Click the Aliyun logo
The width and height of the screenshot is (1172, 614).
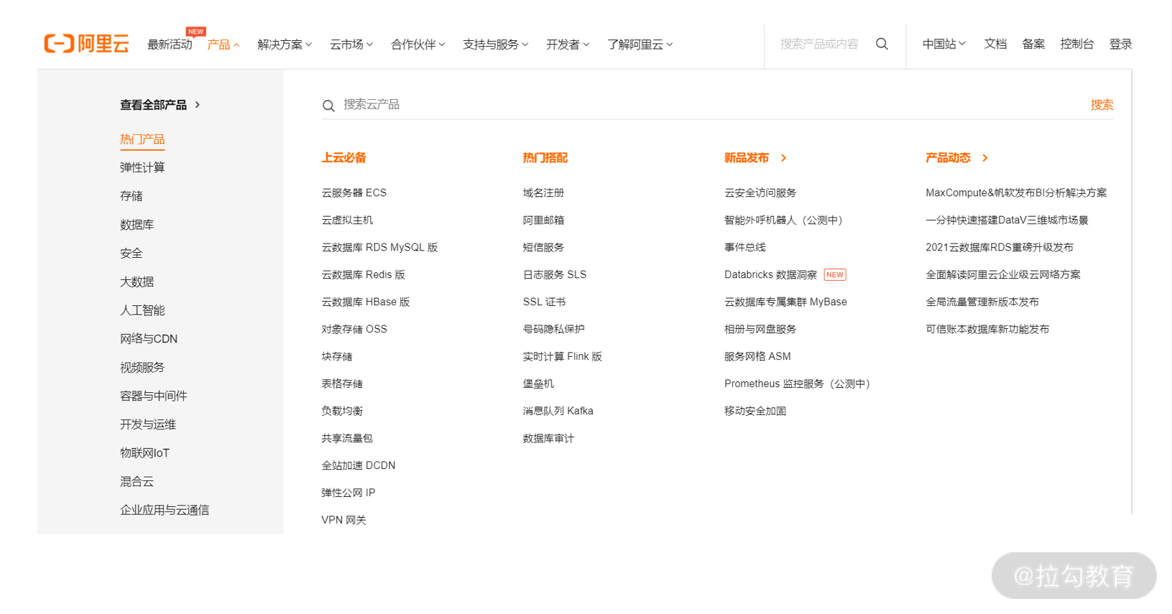click(86, 44)
